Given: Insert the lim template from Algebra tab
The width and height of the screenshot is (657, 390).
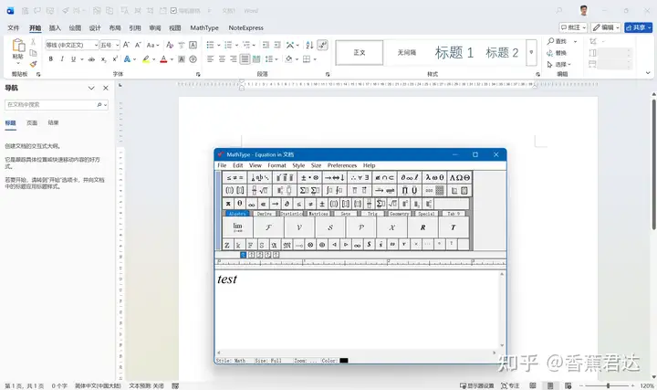Looking at the screenshot, I should pos(237,227).
